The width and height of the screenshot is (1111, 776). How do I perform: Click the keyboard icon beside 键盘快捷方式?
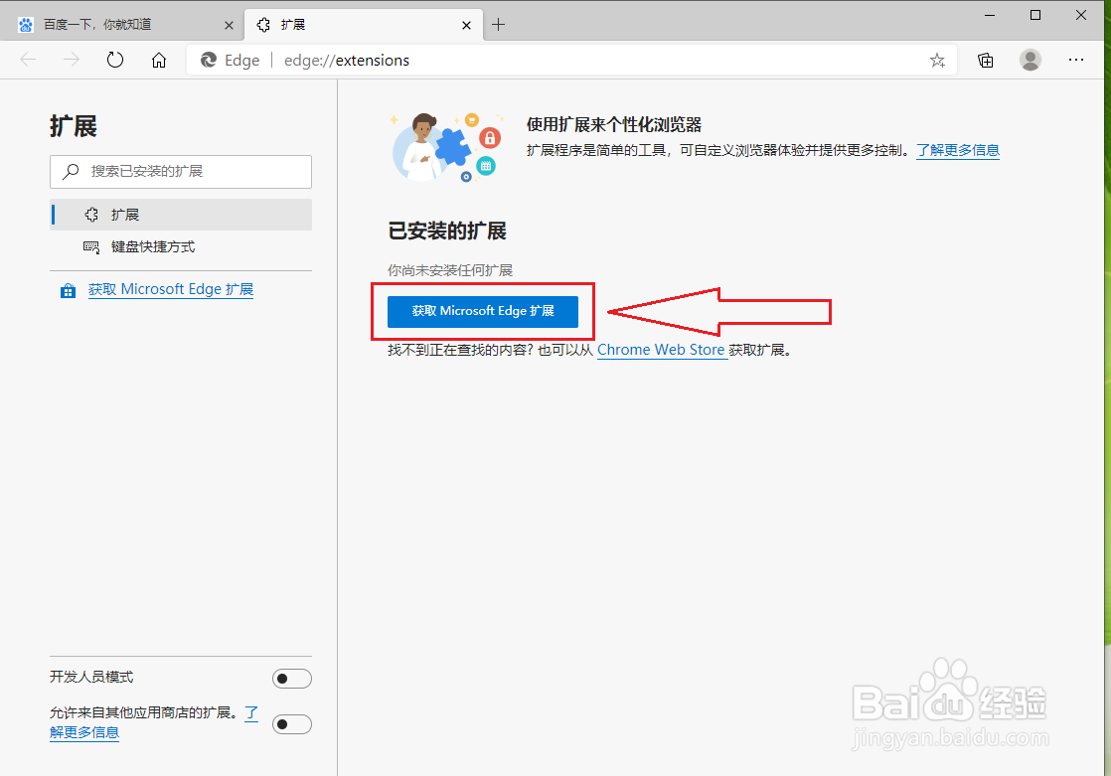tap(91, 246)
